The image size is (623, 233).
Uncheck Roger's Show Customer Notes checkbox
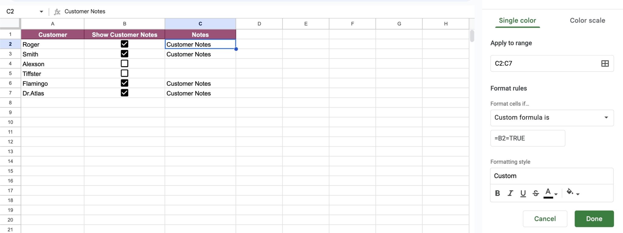[124, 44]
